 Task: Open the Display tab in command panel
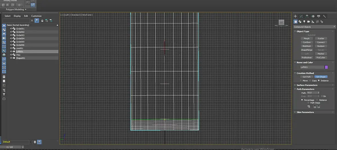pyautogui.click(x=318, y=16)
